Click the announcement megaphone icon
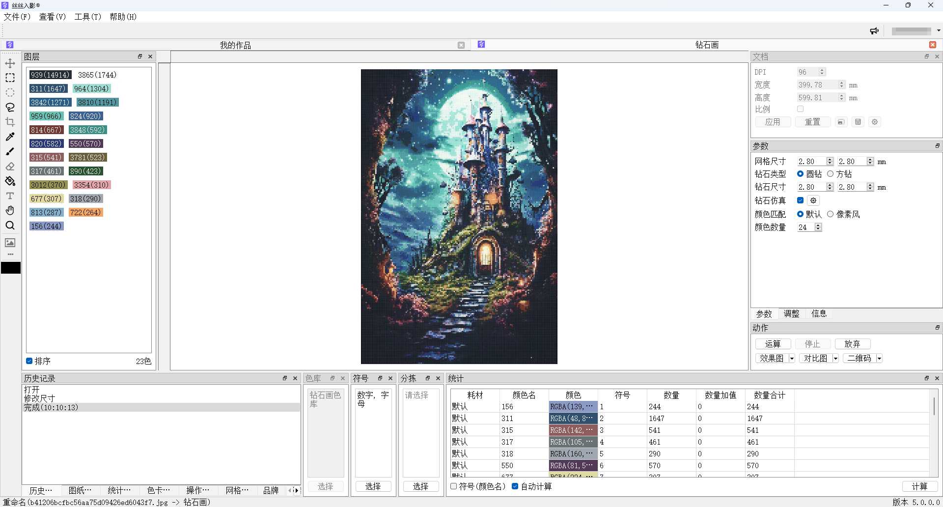This screenshot has height=507, width=943. 874,31
